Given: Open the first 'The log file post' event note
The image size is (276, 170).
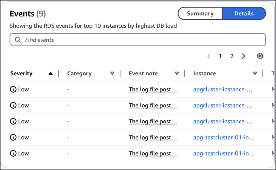Looking at the screenshot, I should click(x=153, y=89).
